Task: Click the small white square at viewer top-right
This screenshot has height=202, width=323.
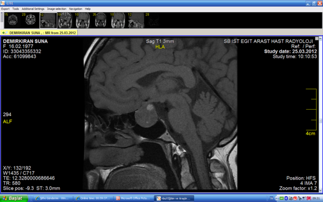Action: coord(317,38)
